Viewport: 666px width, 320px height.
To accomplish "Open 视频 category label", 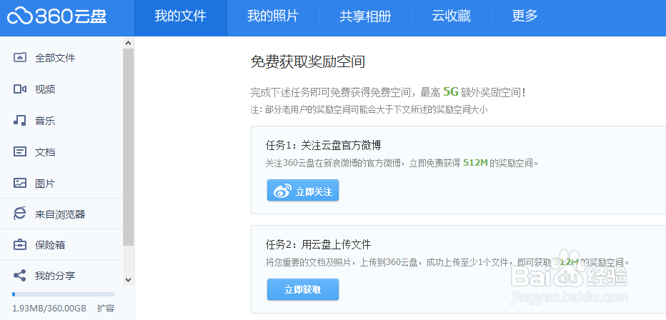I will 45,89.
